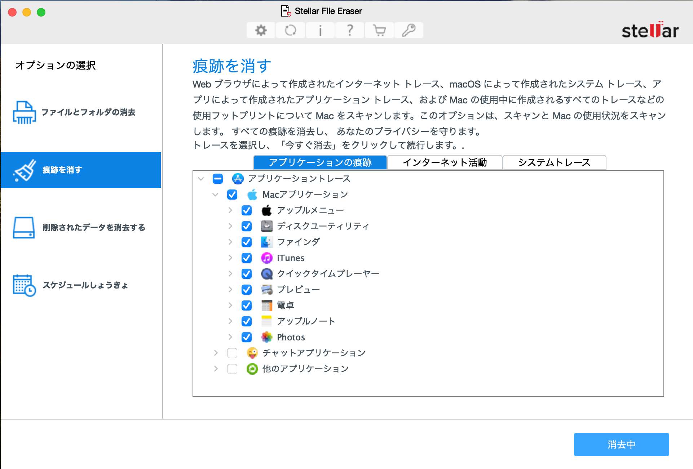
Task: Click the iTunes music note icon
Action: 267,258
